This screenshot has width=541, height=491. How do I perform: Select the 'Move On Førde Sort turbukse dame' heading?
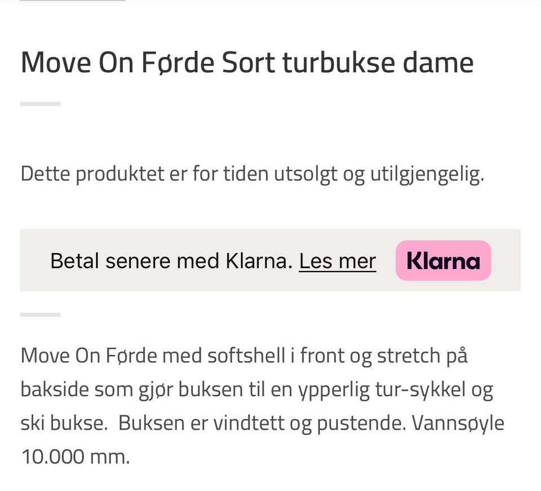tap(247, 63)
